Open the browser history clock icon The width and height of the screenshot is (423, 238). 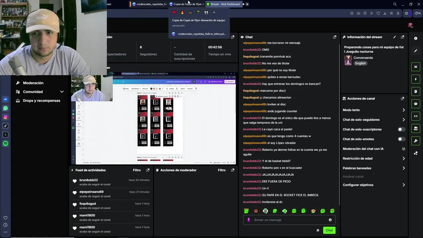(x=5, y=225)
